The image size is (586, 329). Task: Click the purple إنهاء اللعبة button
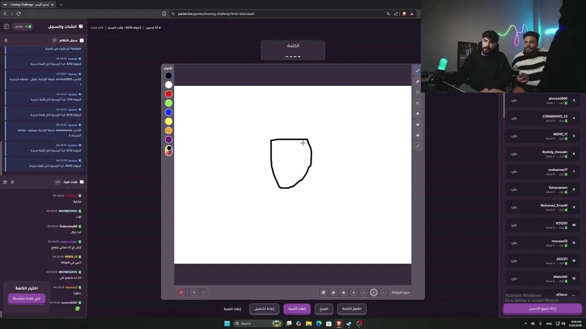point(297,309)
